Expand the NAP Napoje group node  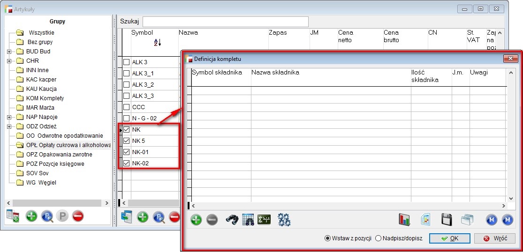[x=9, y=117]
